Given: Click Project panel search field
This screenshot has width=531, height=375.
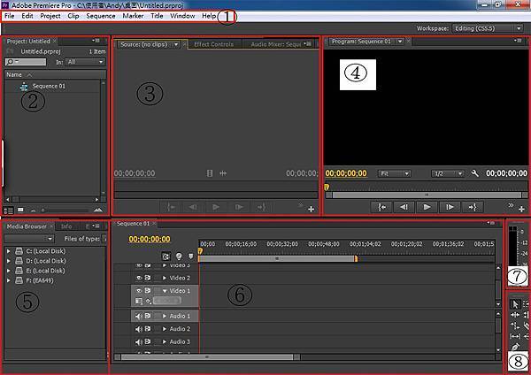Looking at the screenshot, I should [x=26, y=62].
